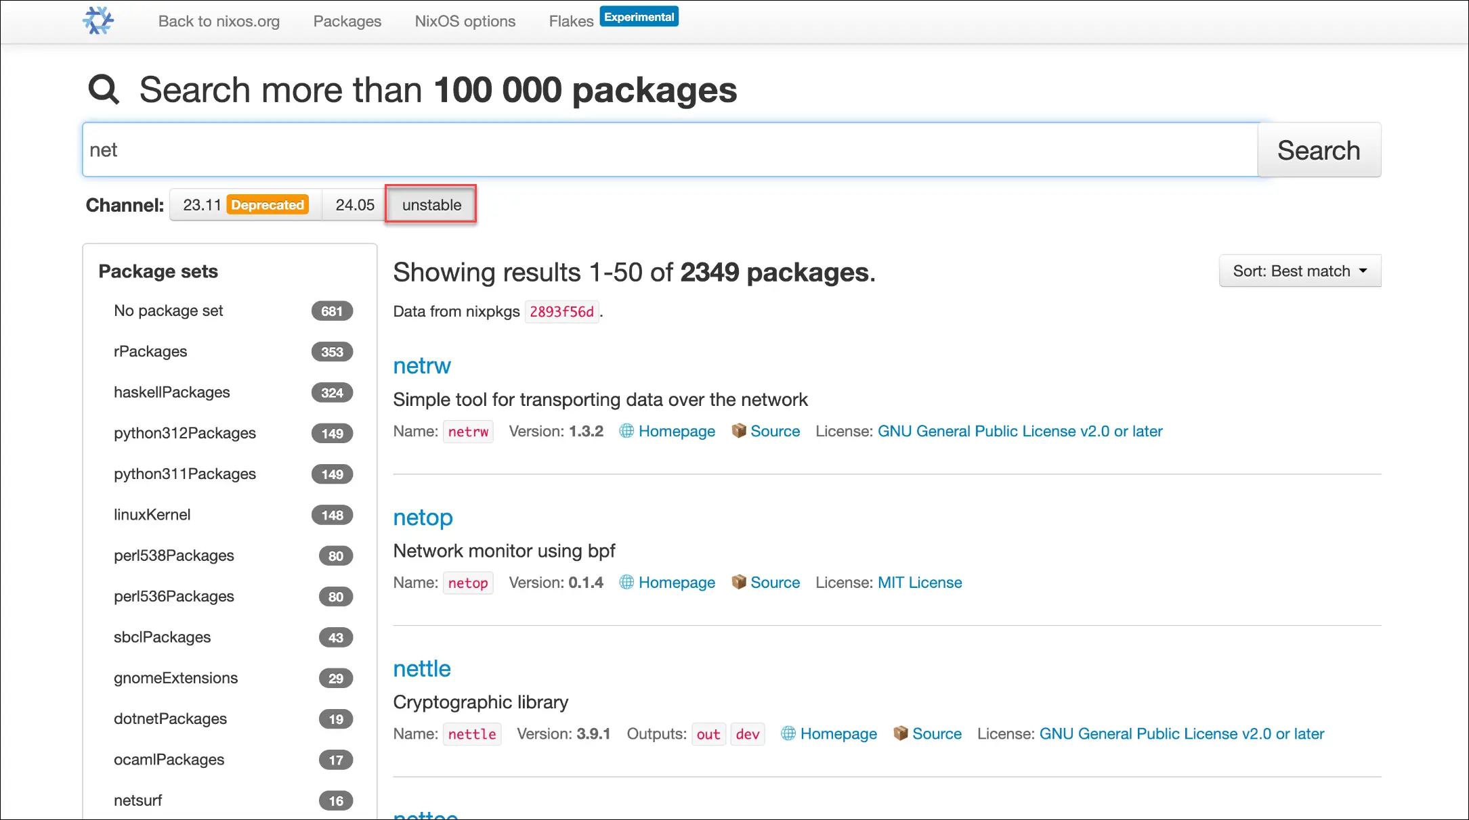Viewport: 1469px width, 820px height.
Task: Click the netrw name code tag
Action: pyautogui.click(x=468, y=432)
